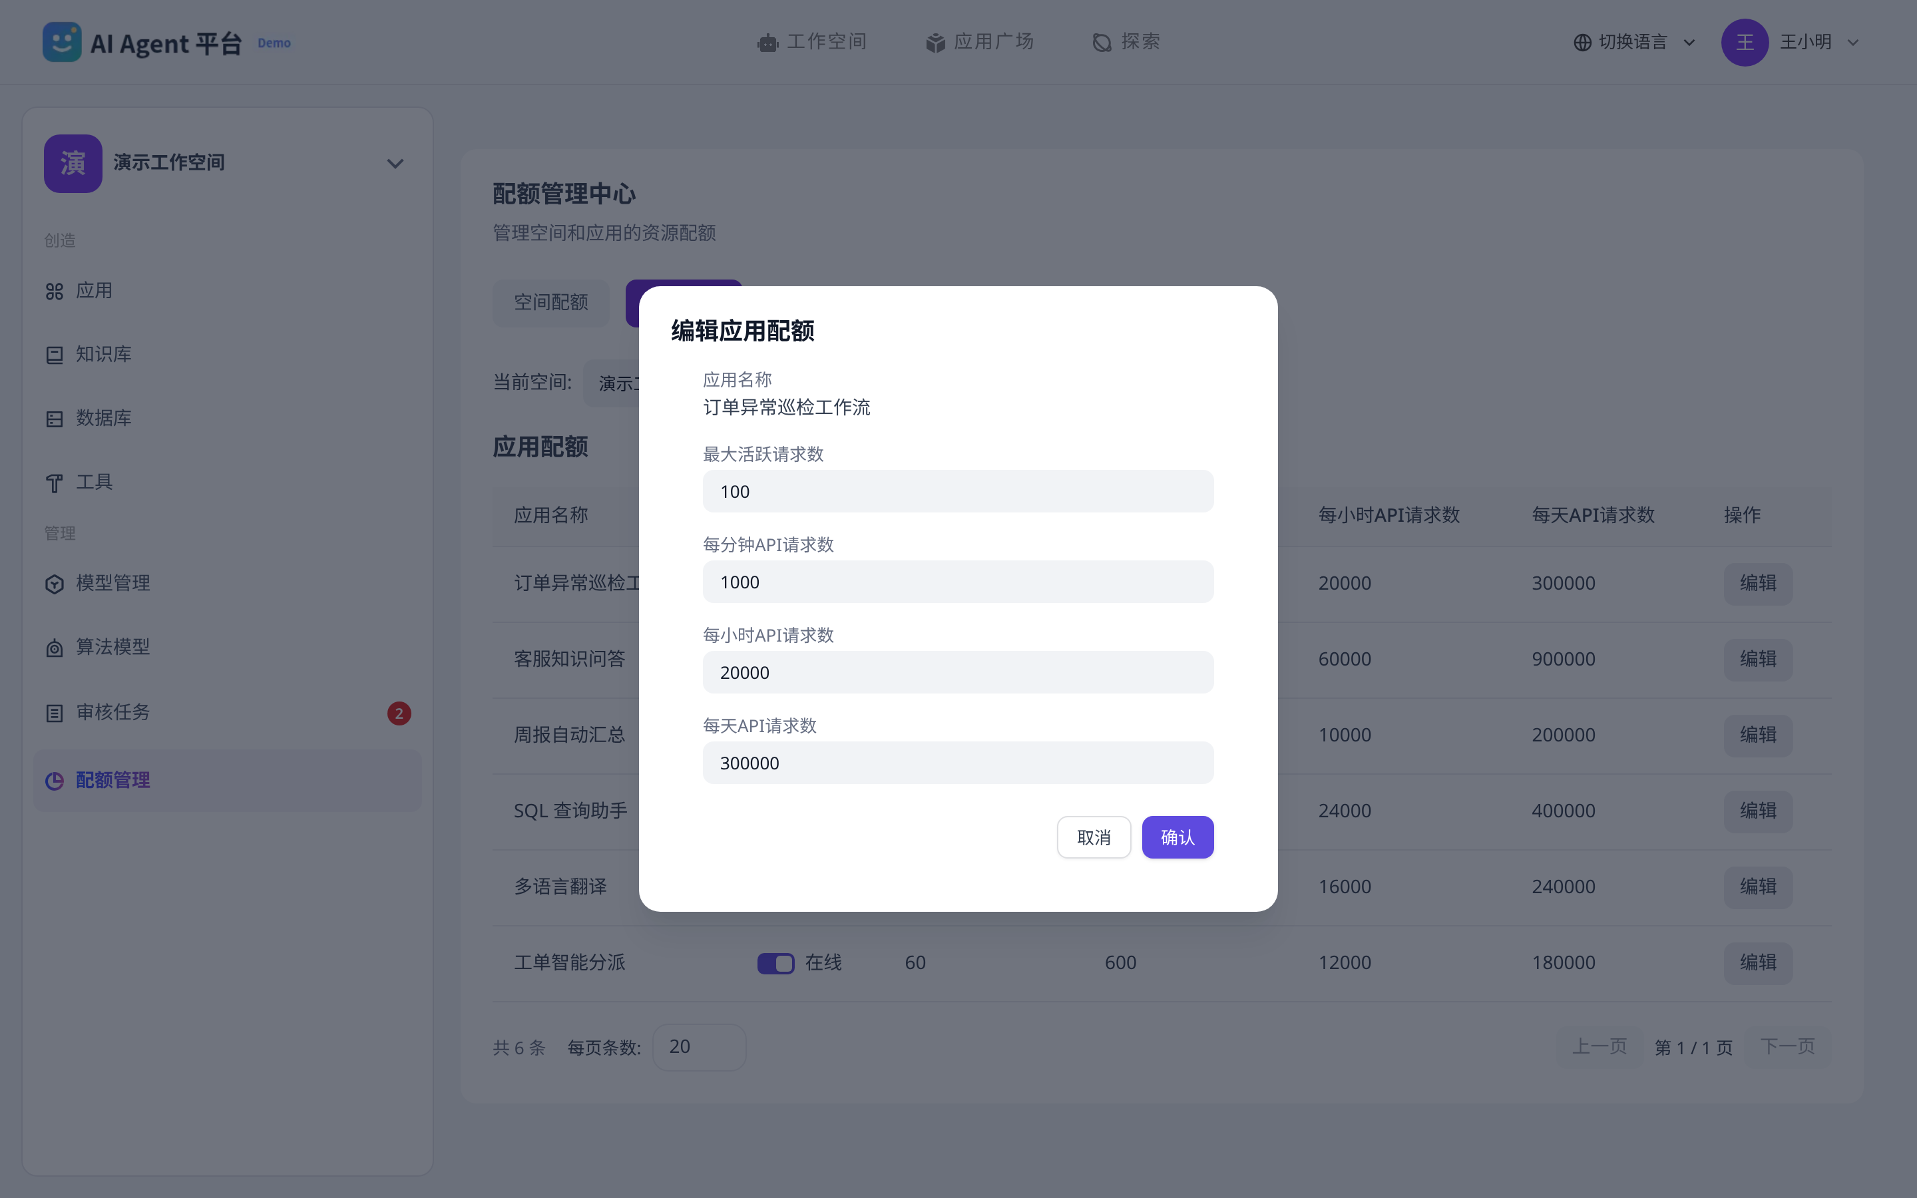
Task: Expand the 演示工作空间 chevron
Action: (395, 164)
